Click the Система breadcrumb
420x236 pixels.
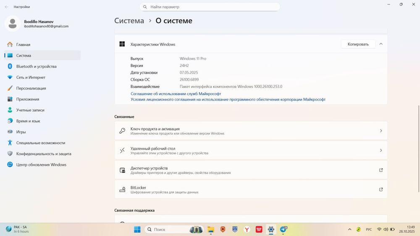(x=129, y=21)
